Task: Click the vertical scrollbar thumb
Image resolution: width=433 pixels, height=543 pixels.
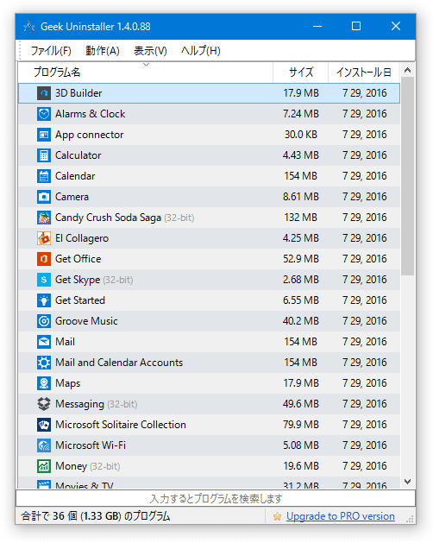Action: coord(408,176)
